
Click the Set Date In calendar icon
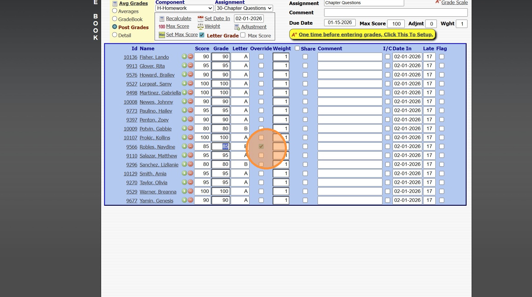(200, 19)
